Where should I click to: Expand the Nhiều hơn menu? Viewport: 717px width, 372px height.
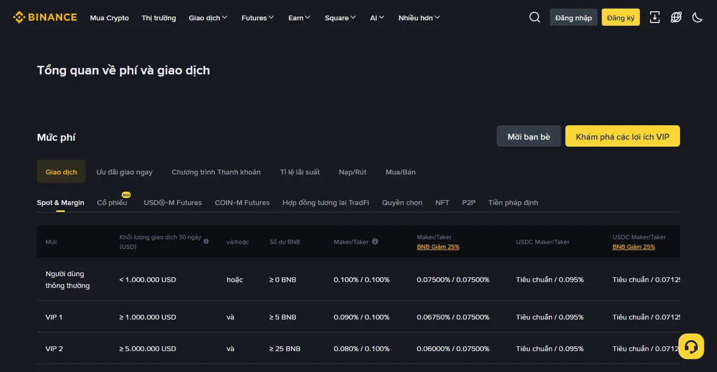[419, 18]
